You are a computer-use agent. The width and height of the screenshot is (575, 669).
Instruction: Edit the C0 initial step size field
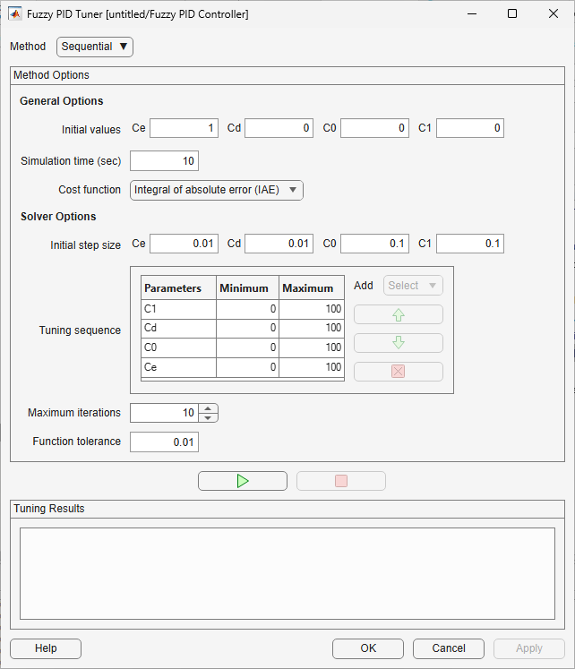pyautogui.click(x=374, y=244)
